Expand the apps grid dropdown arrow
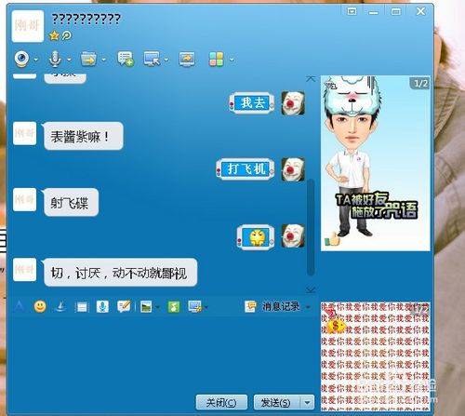The width and height of the screenshot is (465, 416). [232, 60]
